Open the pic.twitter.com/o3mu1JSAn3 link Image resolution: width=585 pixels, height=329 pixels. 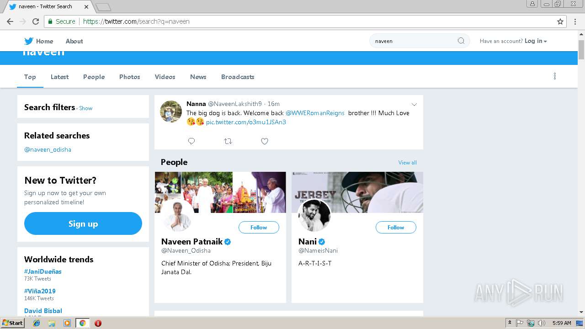coord(246,122)
